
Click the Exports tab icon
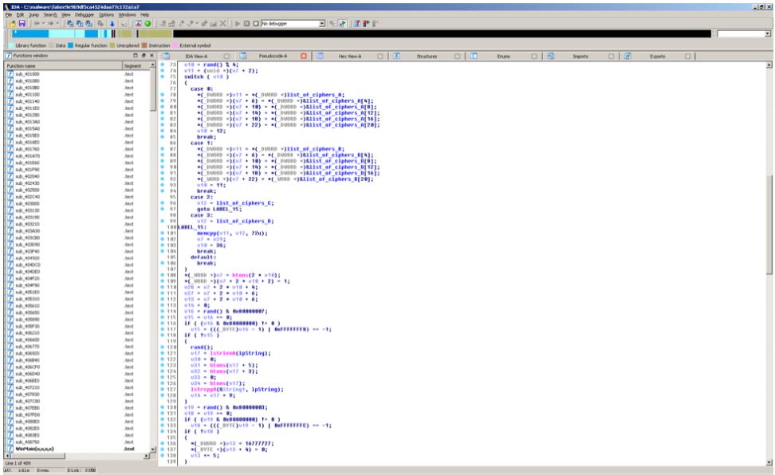pos(627,56)
